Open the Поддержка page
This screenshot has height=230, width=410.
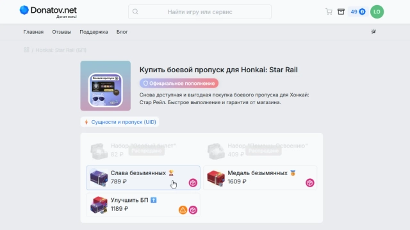pos(94,32)
